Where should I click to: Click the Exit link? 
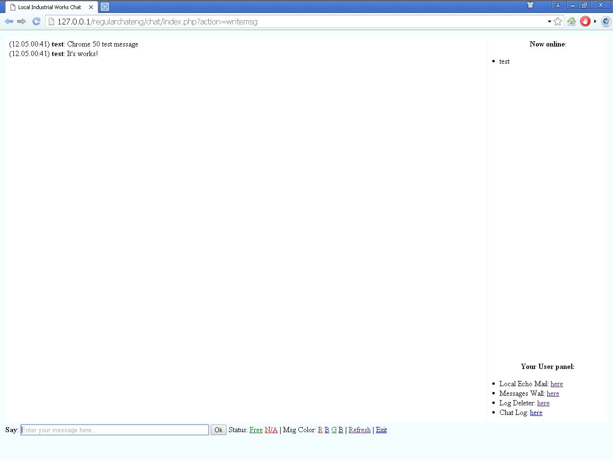coord(381,430)
